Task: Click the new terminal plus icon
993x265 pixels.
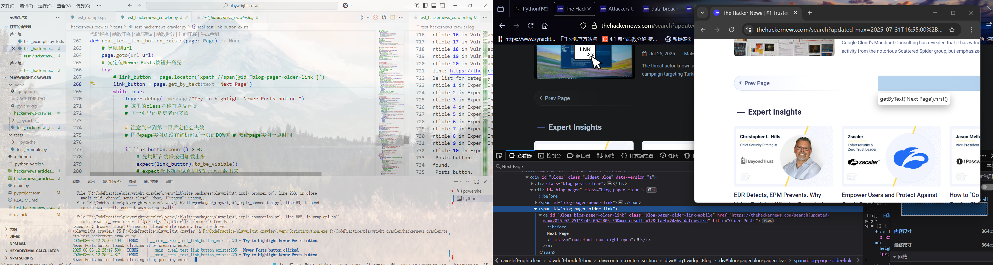Action: click(456, 182)
